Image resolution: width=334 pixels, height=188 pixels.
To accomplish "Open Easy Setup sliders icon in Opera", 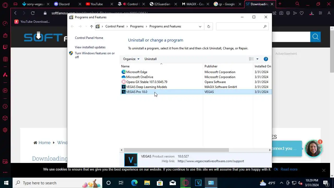I will 320,13.
